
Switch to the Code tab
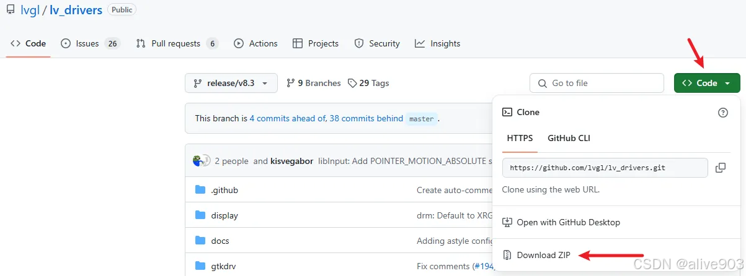(29, 43)
